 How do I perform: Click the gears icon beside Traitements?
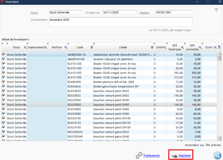tap(139, 155)
